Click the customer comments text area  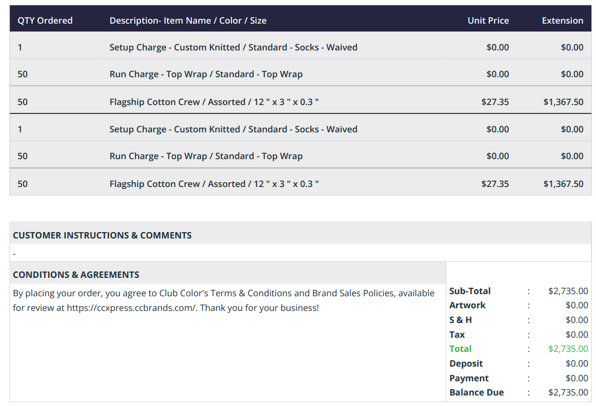[x=300, y=253]
